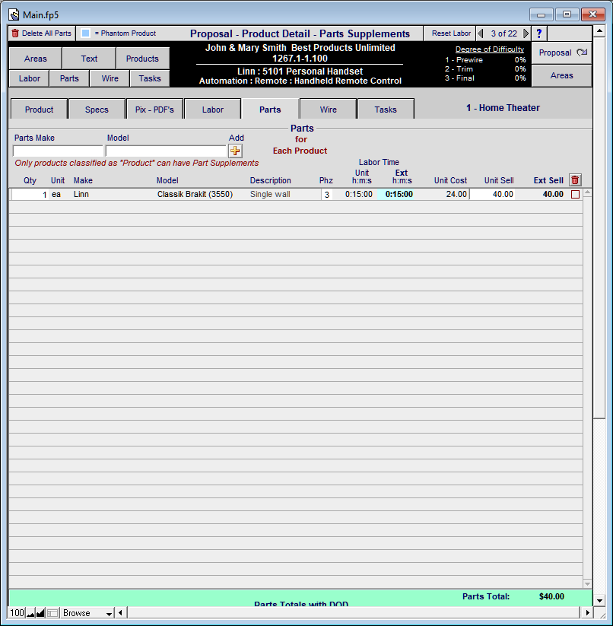Screen dimensions: 613x626
Task: Click parts list scroll down arrow
Action: pyautogui.click(x=587, y=583)
